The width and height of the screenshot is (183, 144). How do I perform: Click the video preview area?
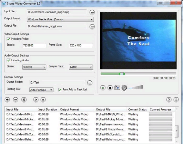pos(138,41)
